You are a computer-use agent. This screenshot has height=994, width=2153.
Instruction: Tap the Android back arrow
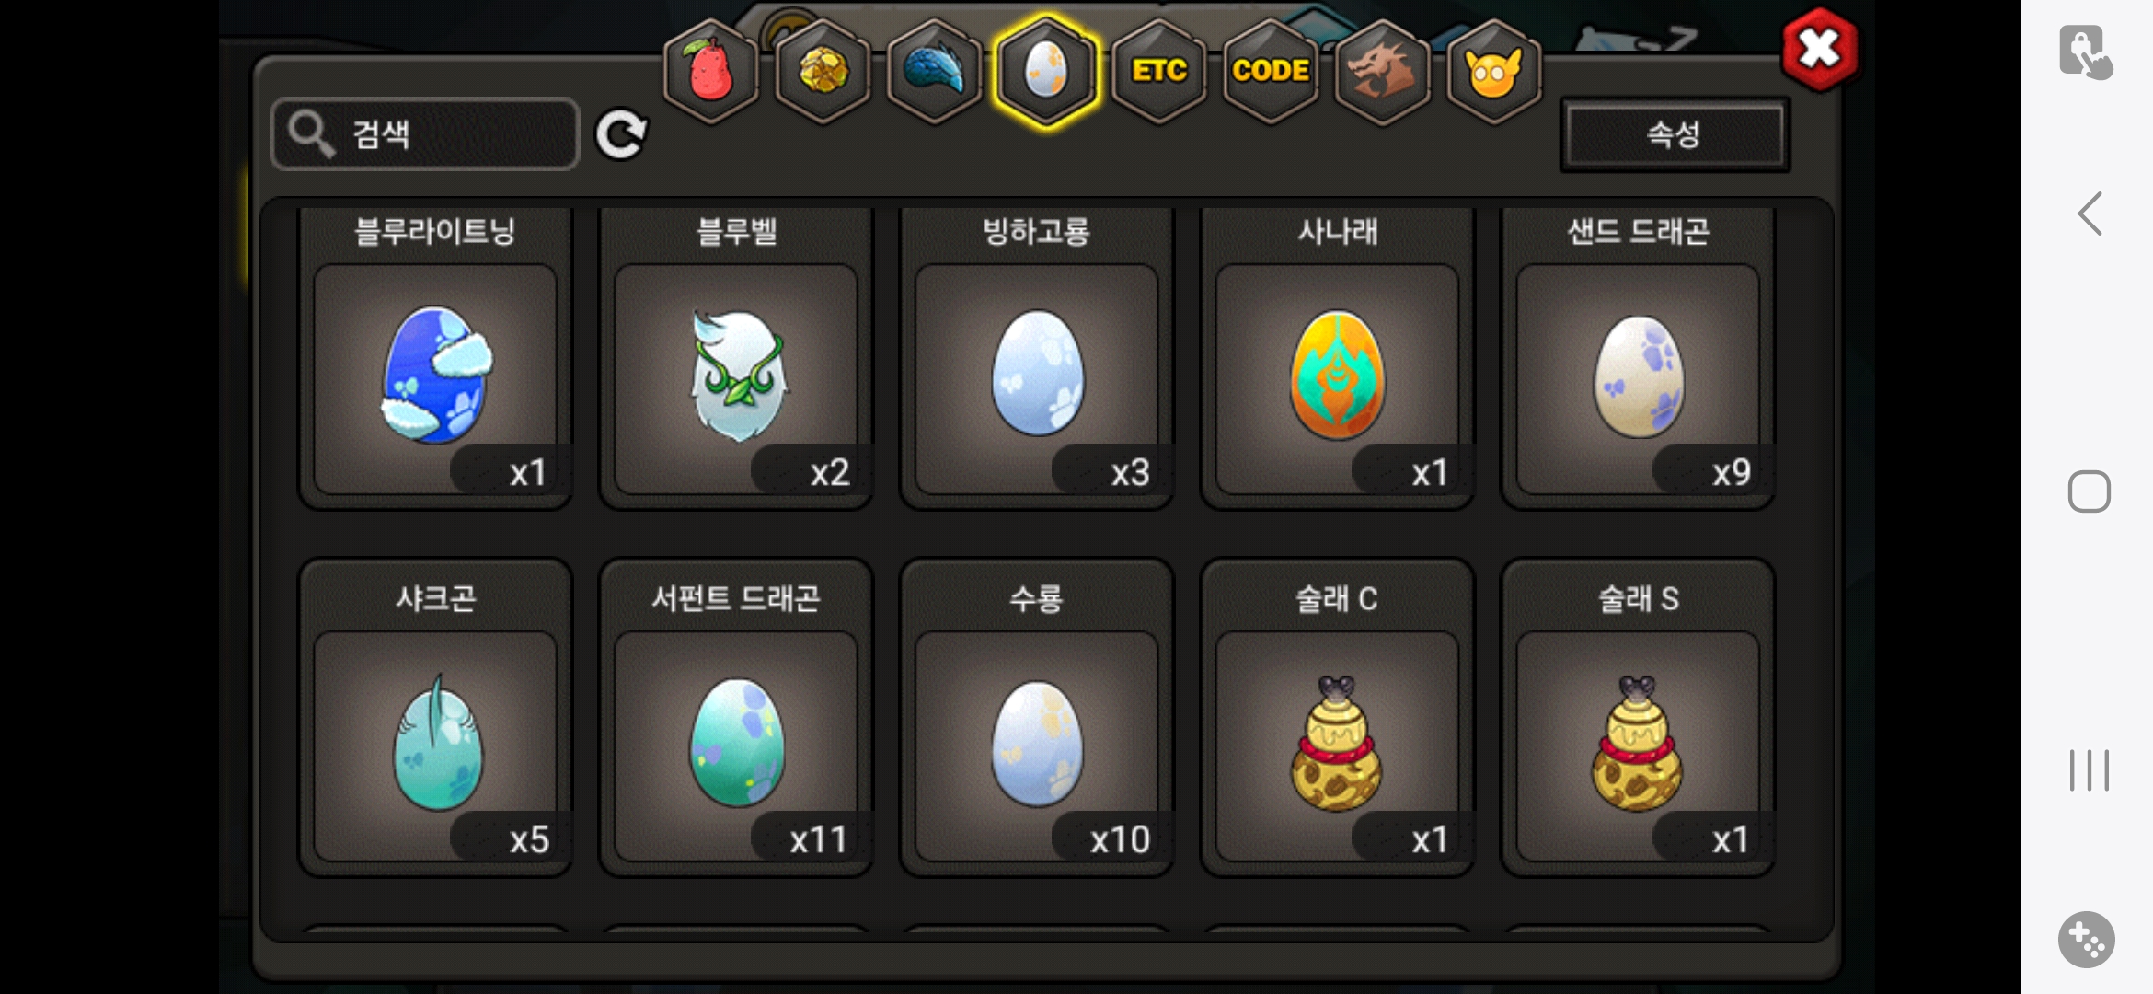click(2090, 214)
